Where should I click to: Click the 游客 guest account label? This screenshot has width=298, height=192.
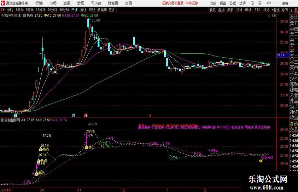(x=285, y=3)
